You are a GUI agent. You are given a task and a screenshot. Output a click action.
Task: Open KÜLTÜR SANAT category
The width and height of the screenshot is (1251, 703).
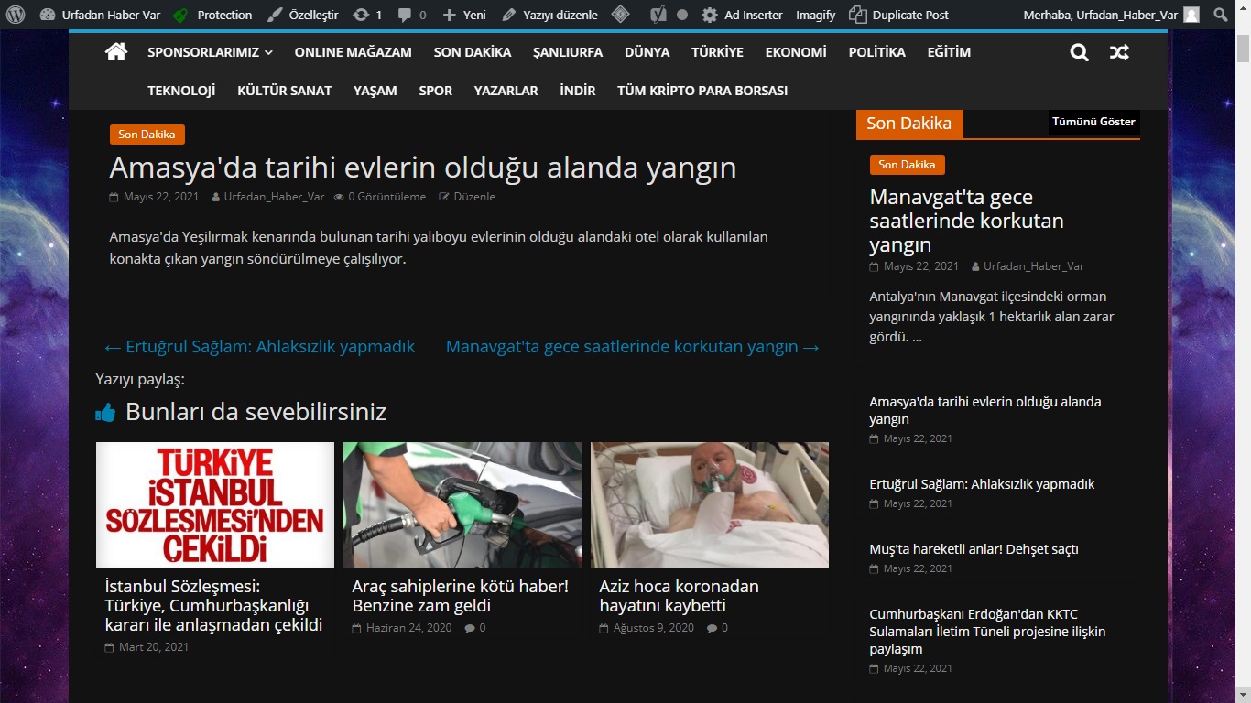click(x=284, y=91)
